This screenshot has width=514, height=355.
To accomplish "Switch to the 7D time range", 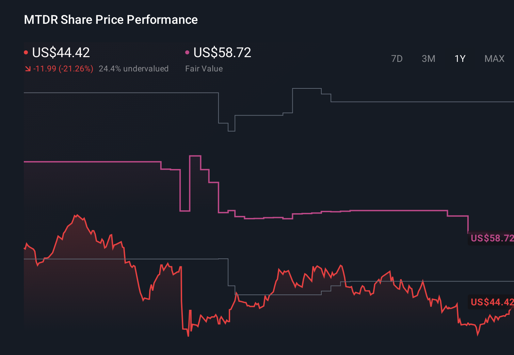I will (397, 59).
